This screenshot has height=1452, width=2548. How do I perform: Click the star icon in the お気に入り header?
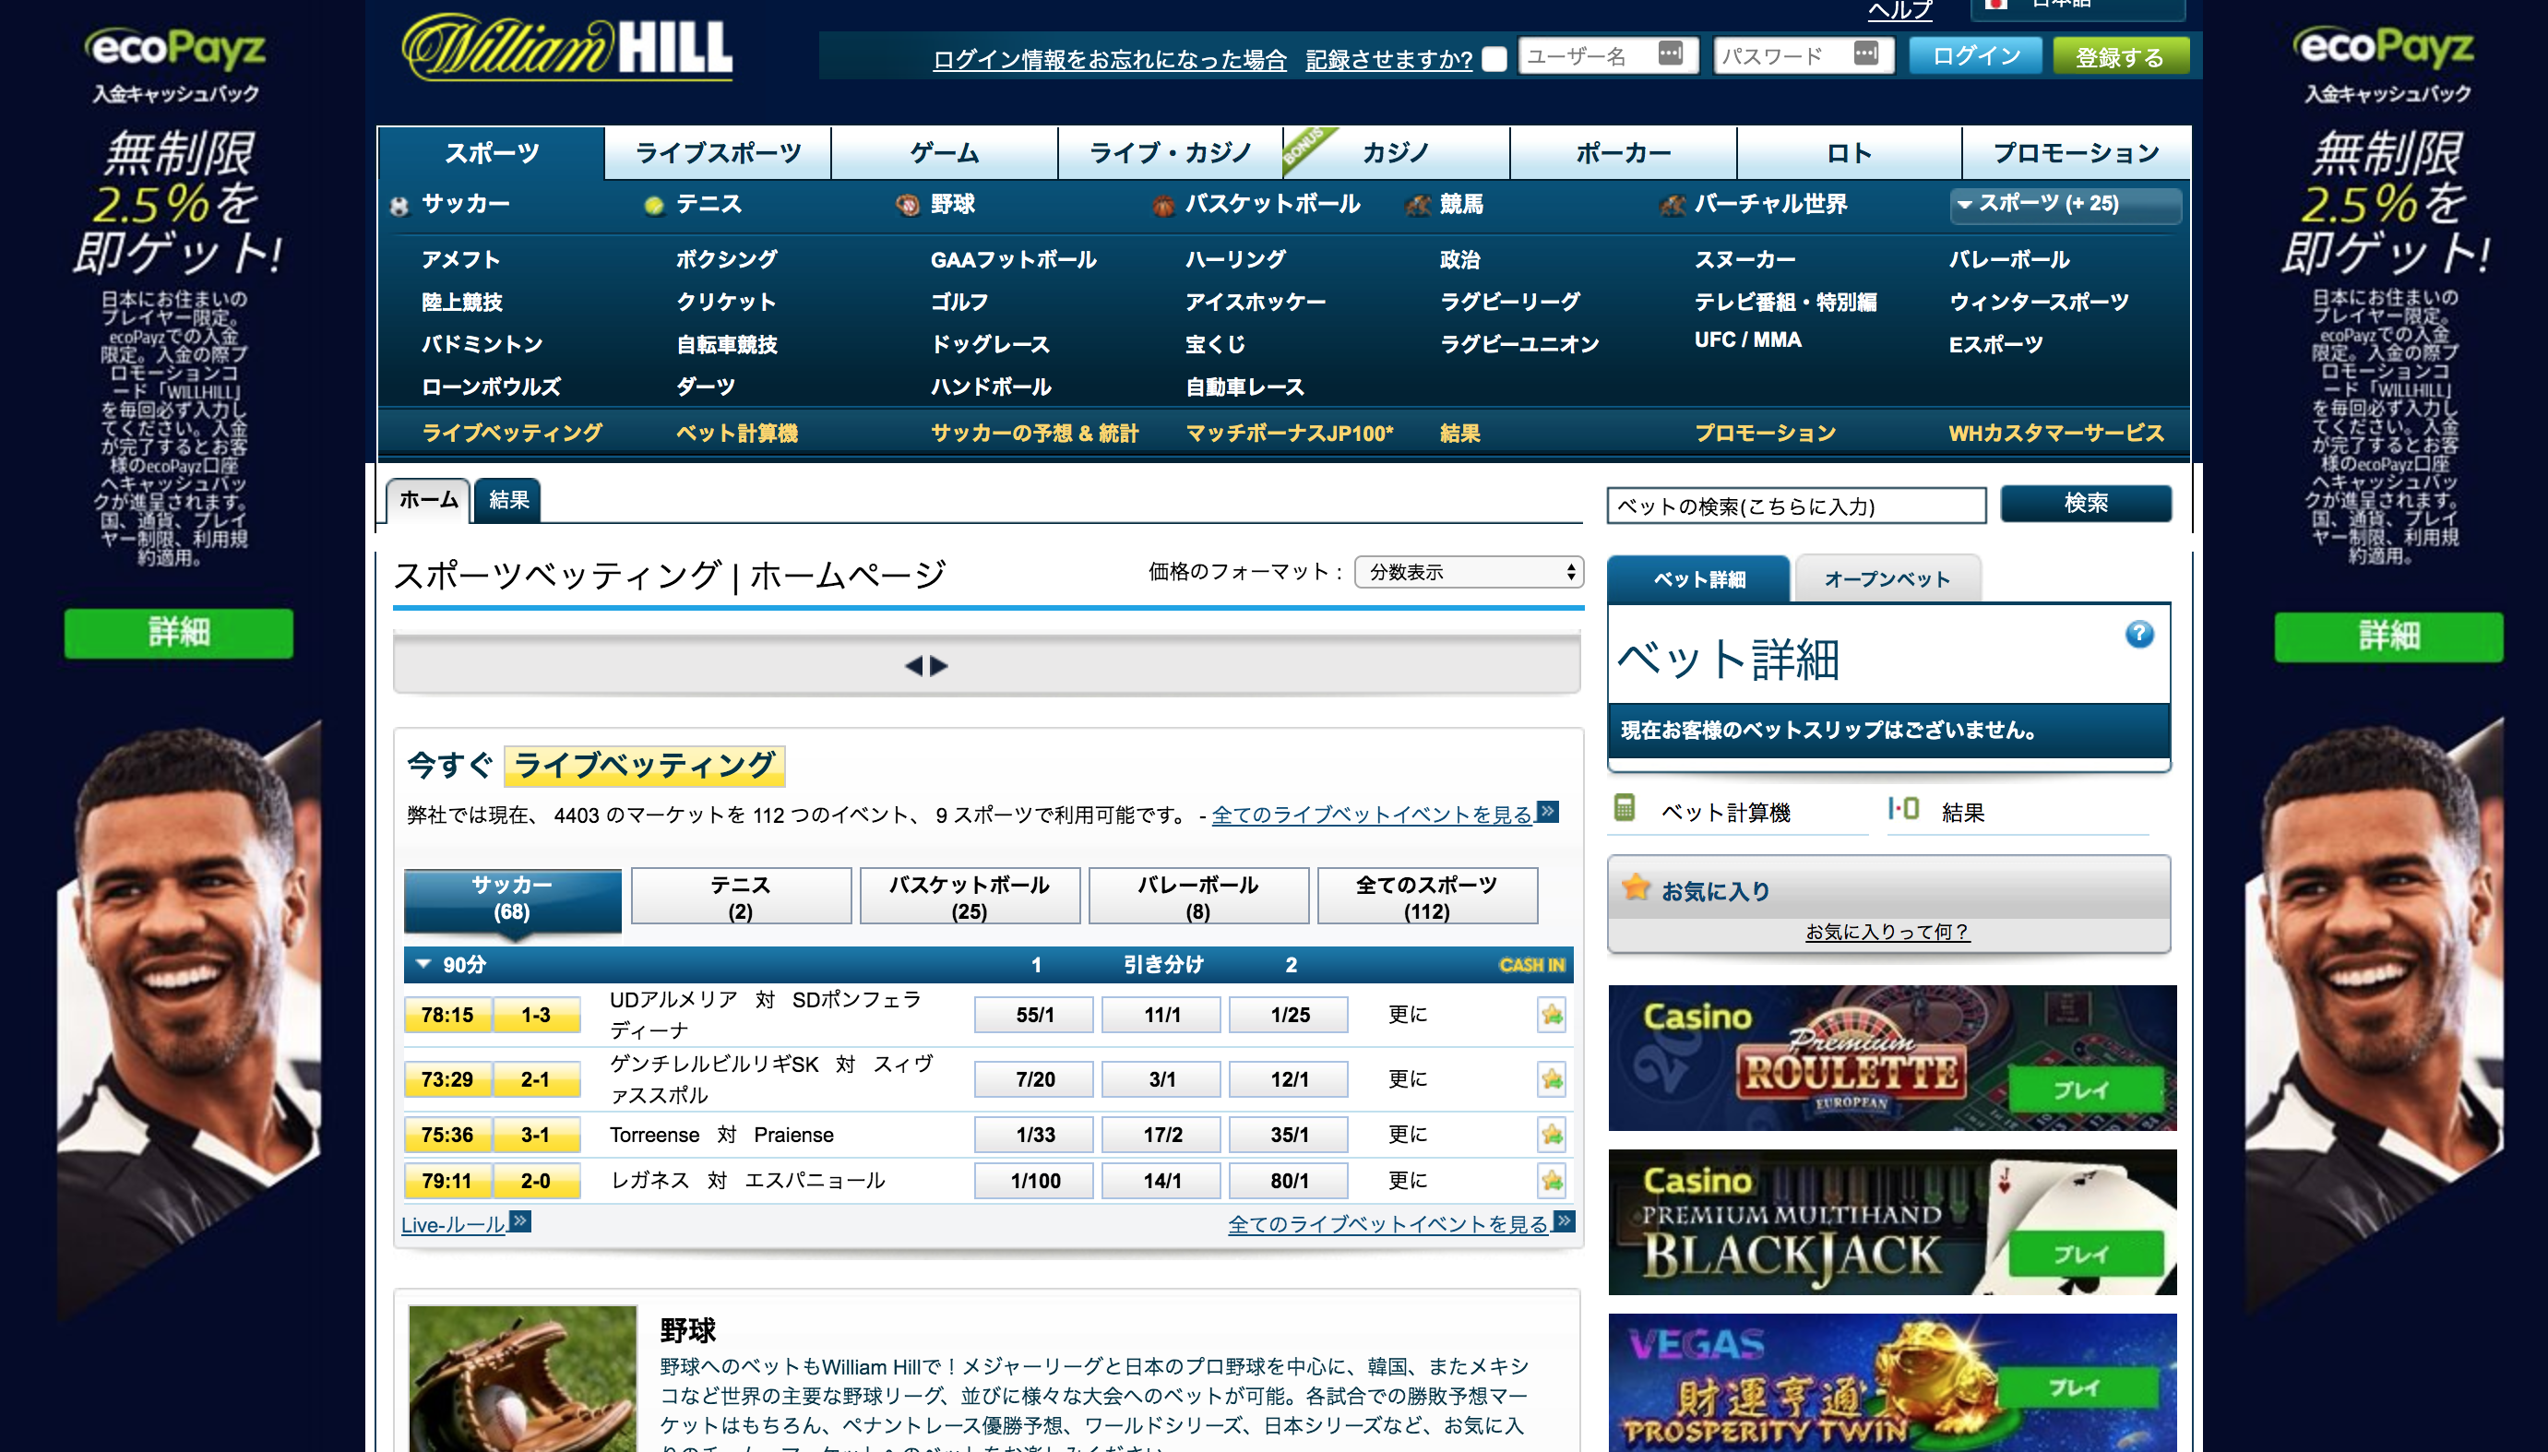1636,887
